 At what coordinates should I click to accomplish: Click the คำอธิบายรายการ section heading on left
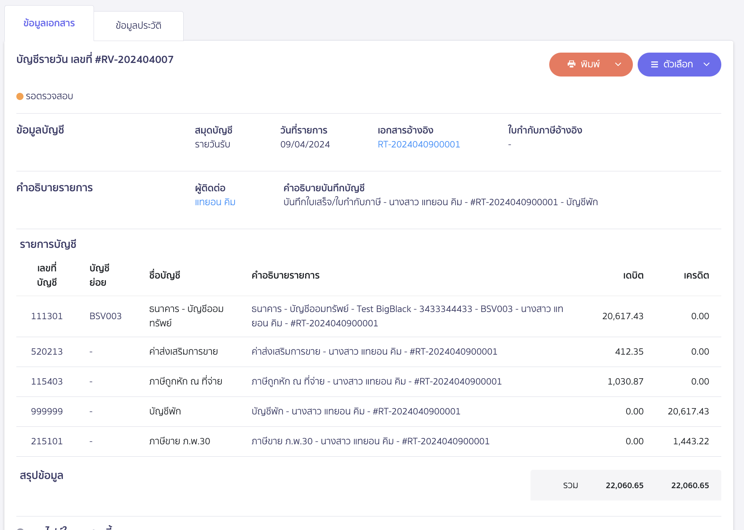tap(55, 188)
